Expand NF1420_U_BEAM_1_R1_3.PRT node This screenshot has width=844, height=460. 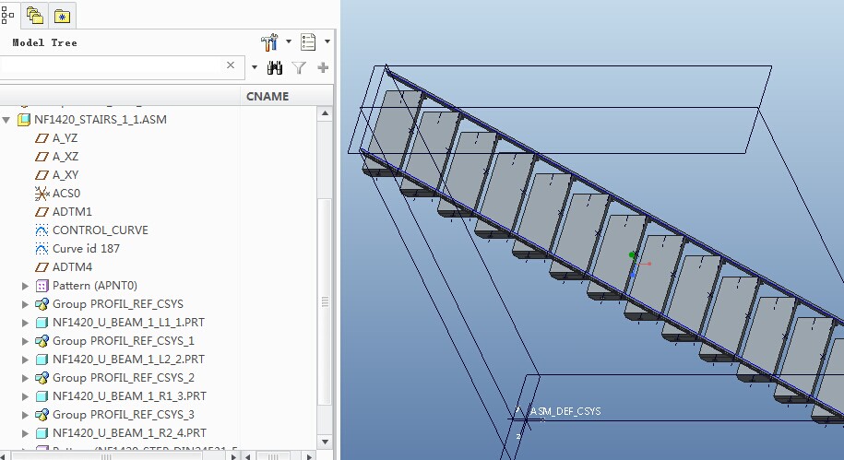click(25, 396)
